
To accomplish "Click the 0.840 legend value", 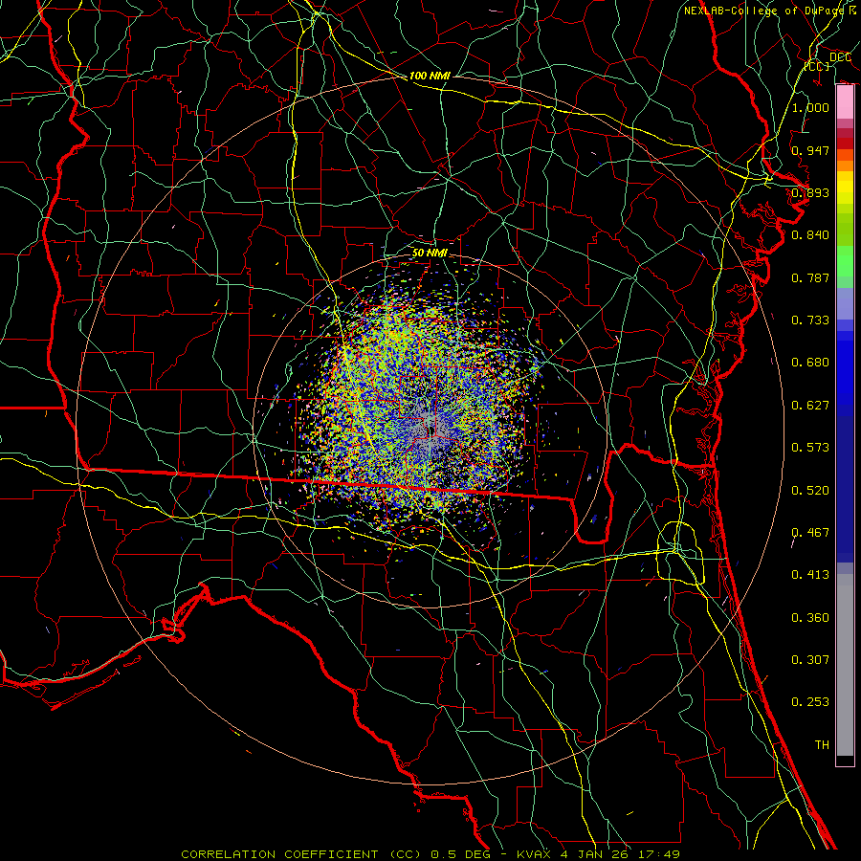I will pyautogui.click(x=810, y=235).
